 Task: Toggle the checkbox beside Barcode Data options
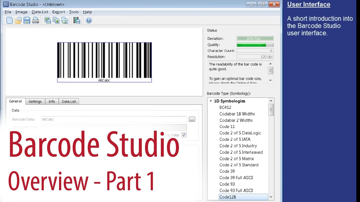click(184, 135)
